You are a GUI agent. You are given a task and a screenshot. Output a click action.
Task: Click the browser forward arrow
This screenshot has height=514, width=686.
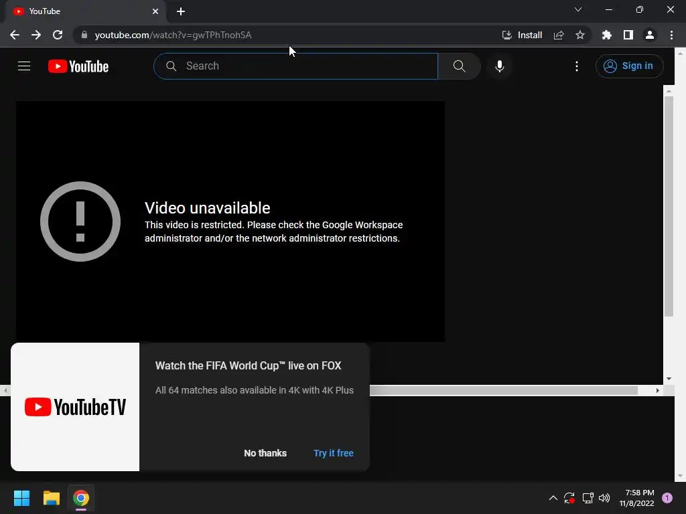(x=36, y=35)
